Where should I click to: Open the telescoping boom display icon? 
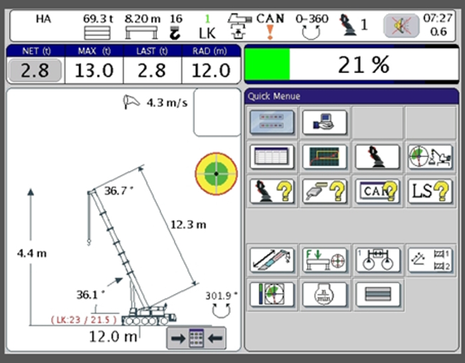[272, 259]
